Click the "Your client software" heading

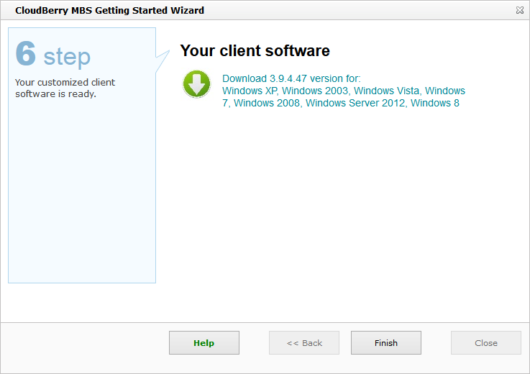(255, 51)
